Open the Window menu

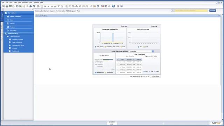(x=36, y=2)
